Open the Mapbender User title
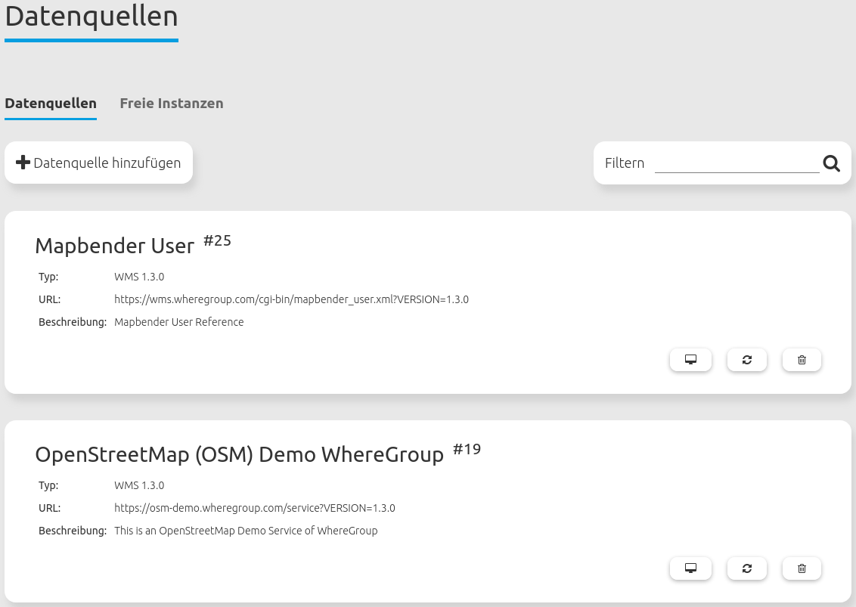Viewport: 856px width, 607px height. 114,246
